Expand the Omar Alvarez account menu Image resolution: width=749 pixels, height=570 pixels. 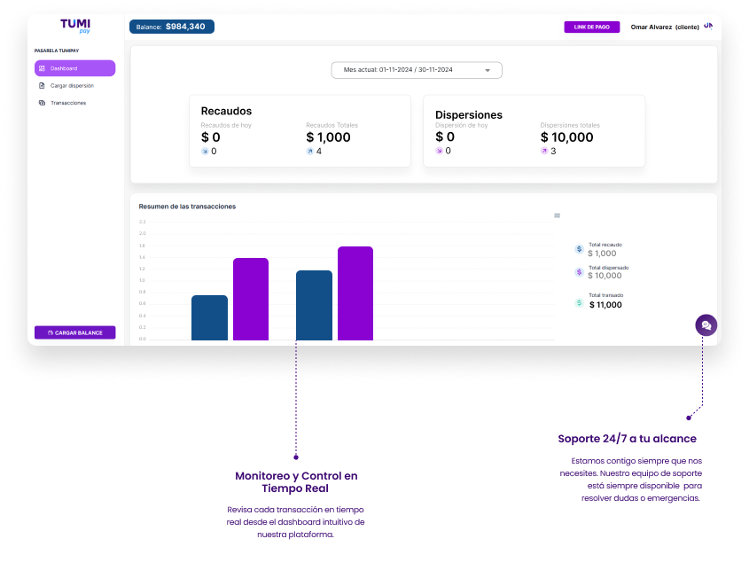665,27
